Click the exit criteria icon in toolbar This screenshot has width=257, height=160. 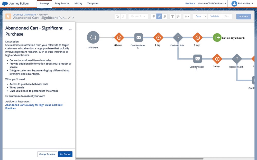pyautogui.click(x=178, y=16)
